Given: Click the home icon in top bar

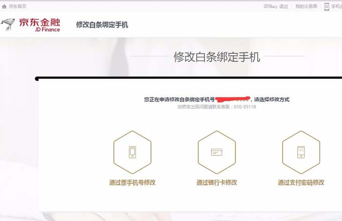Looking at the screenshot, I should point(4,6).
